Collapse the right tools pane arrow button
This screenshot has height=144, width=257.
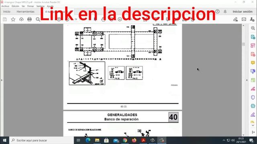click(x=253, y=132)
